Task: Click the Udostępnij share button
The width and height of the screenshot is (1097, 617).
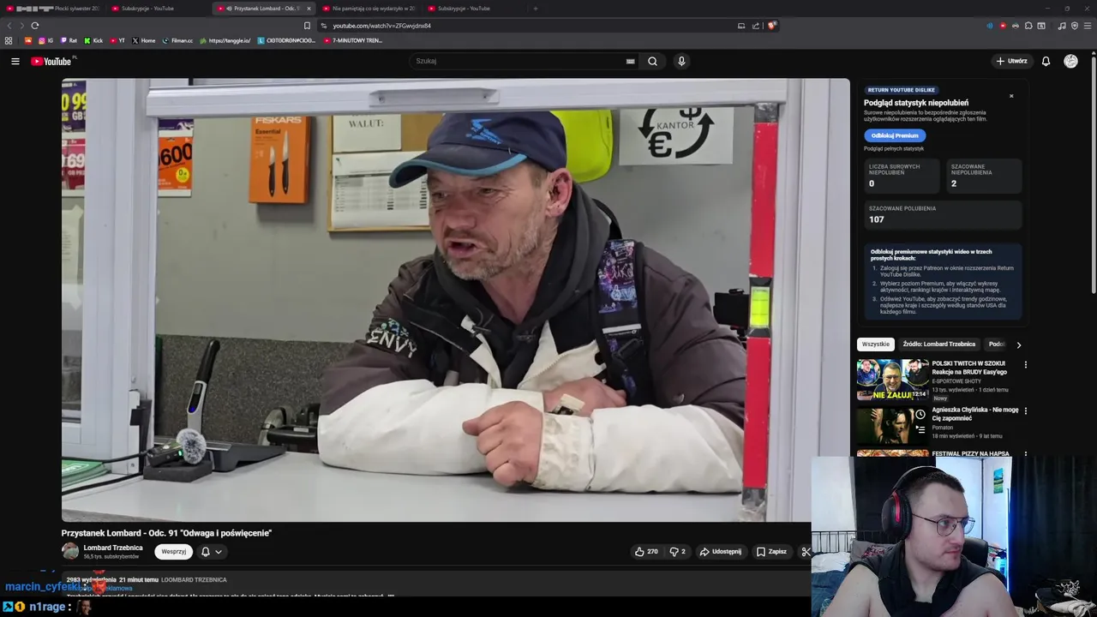Action: pyautogui.click(x=720, y=552)
